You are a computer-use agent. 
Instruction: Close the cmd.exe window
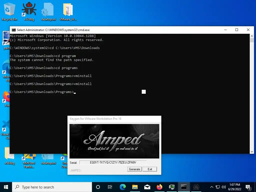pyautogui.click(x=248, y=30)
